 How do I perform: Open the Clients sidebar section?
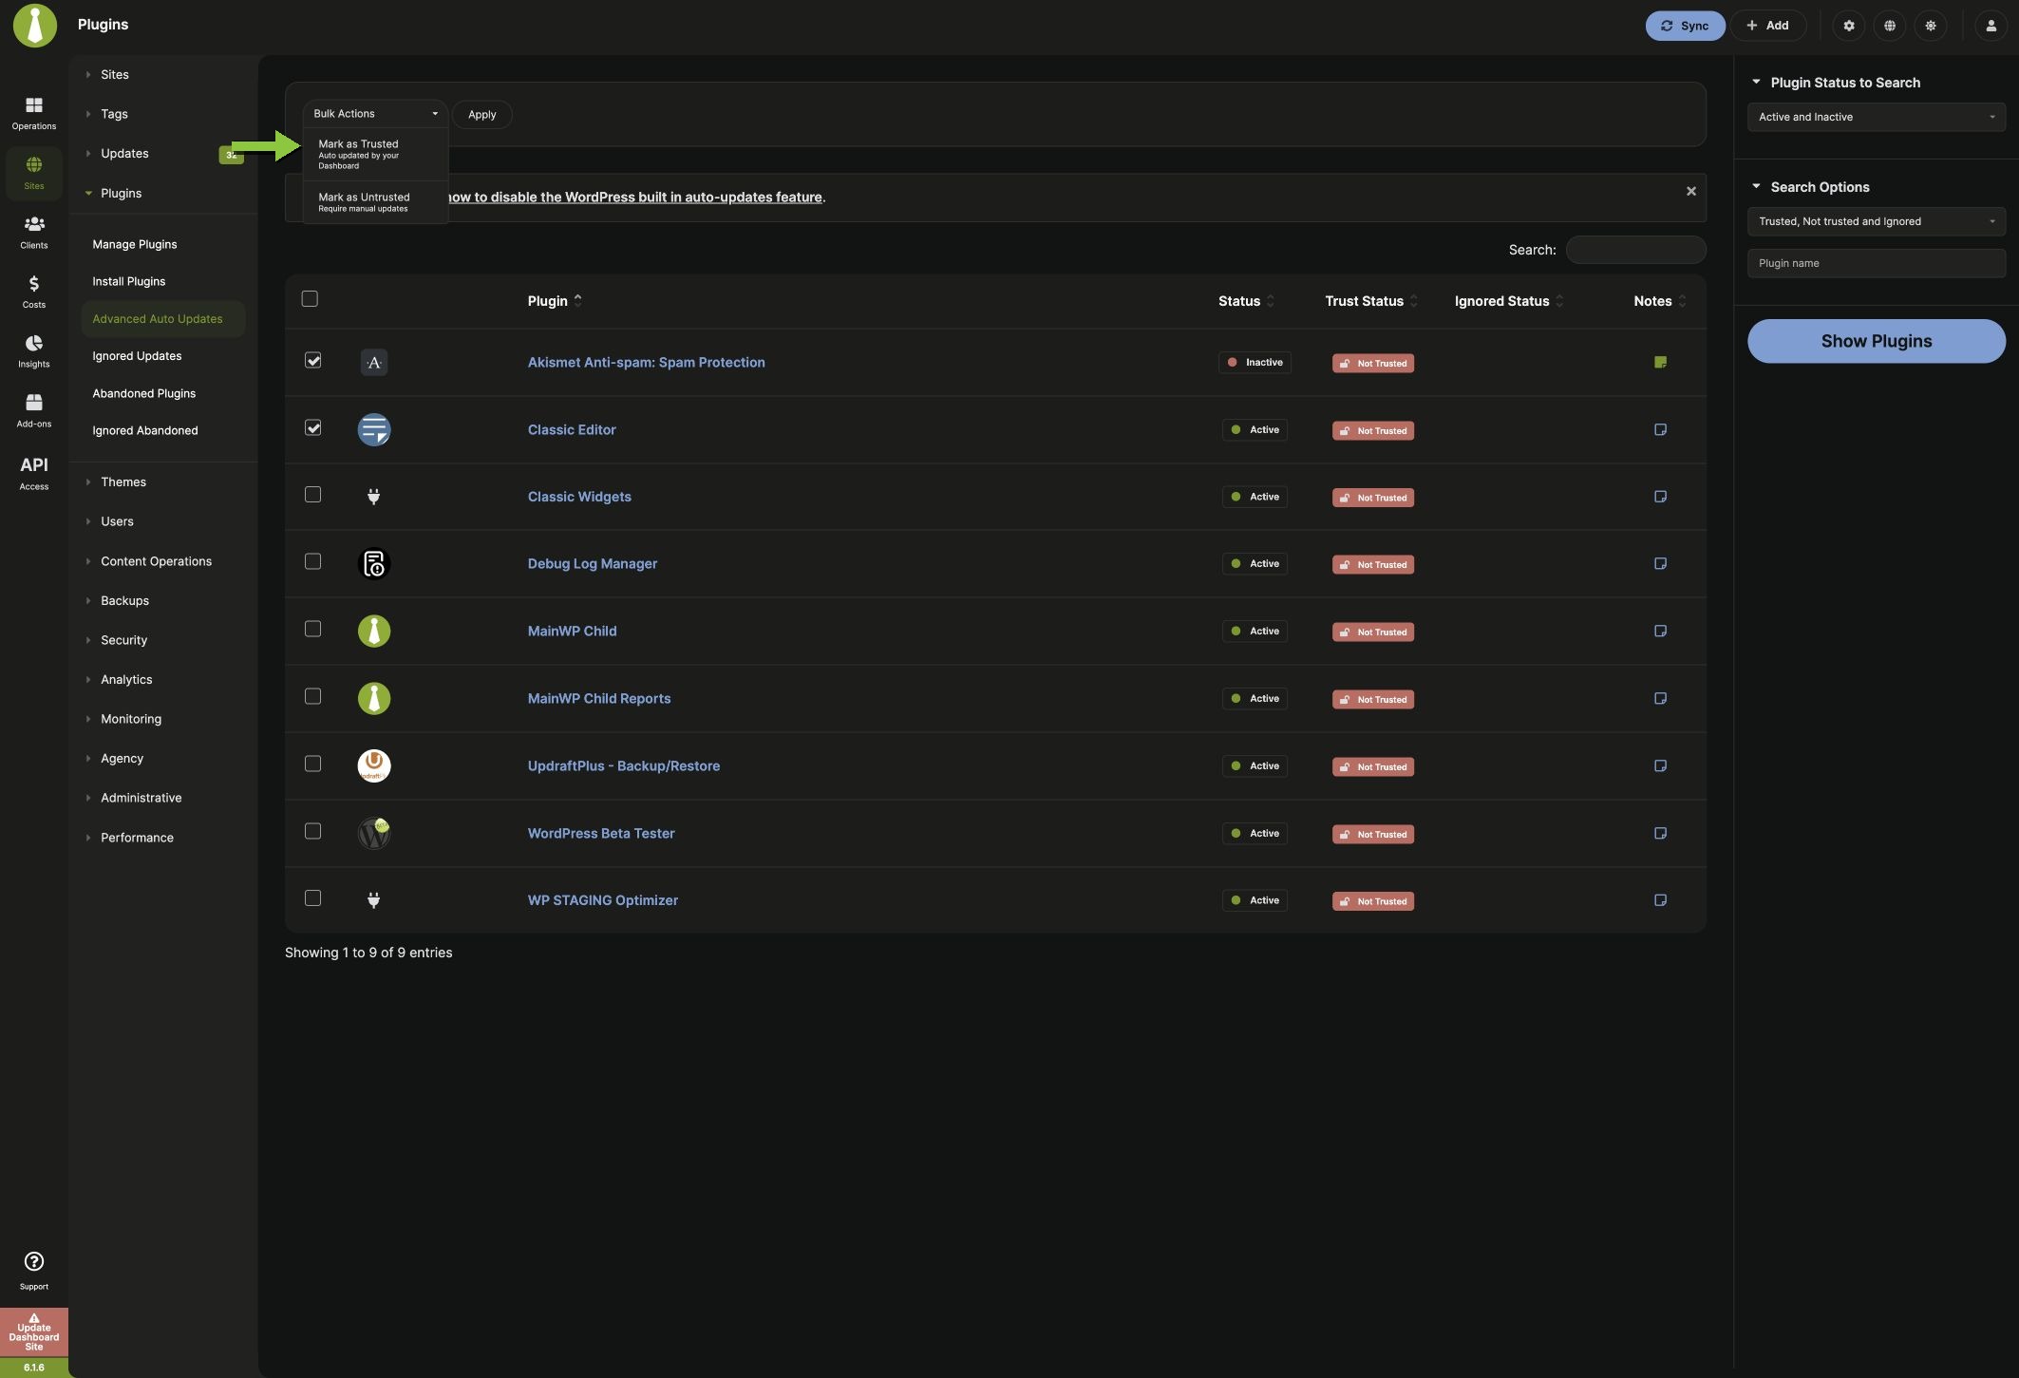(34, 232)
